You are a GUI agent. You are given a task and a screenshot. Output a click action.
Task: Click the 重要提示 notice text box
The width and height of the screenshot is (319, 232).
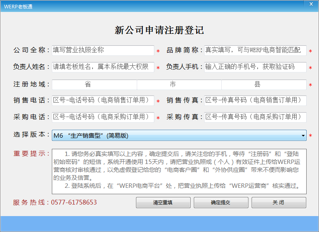point(179,172)
